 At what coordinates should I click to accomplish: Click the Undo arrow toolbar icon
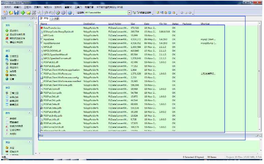click(46, 13)
